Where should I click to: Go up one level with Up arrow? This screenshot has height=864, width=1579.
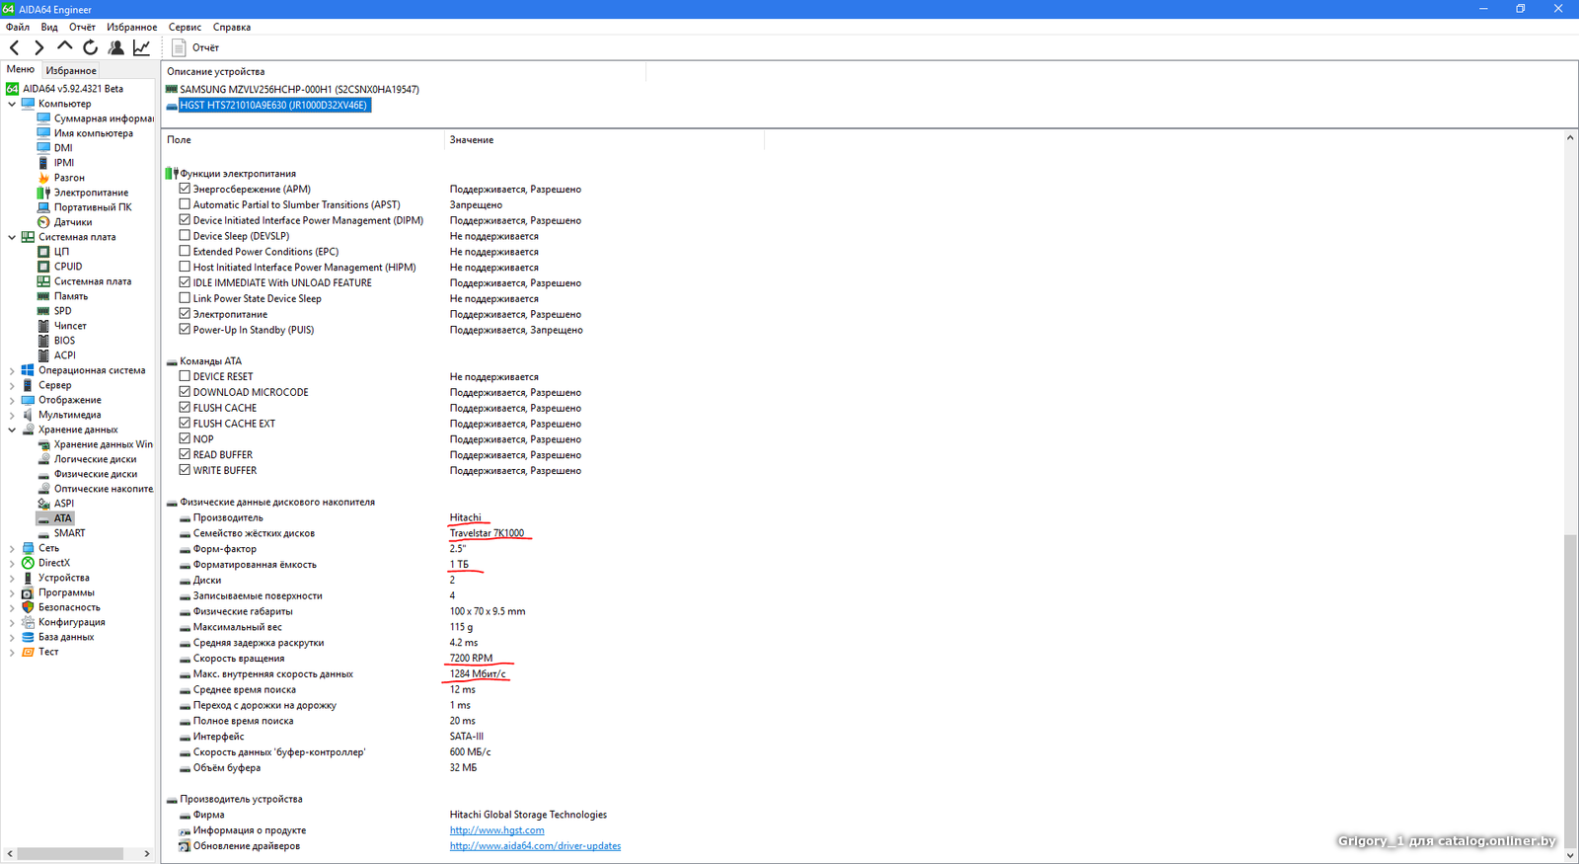(x=65, y=46)
